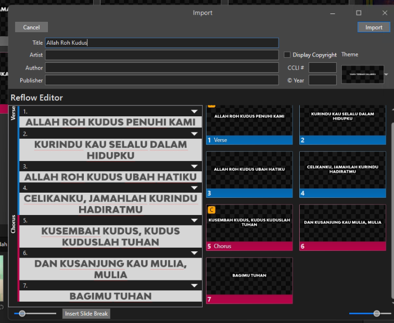Select slide 7 Bagimu Tuhan thumbnail
394x323 pixels.
(x=249, y=276)
